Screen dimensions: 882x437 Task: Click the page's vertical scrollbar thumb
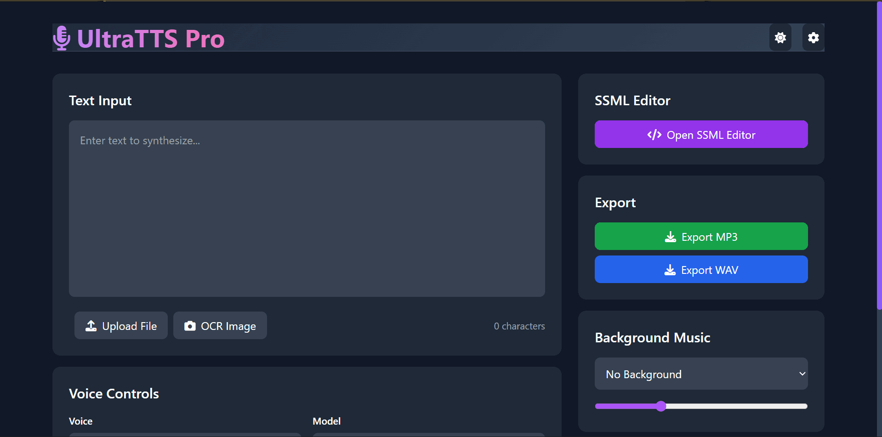879,156
